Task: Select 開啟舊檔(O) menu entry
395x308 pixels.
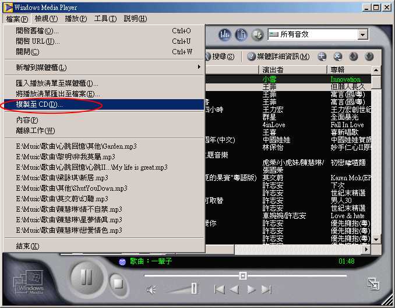Action: pyautogui.click(x=104, y=31)
